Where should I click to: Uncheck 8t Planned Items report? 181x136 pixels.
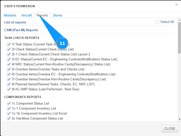(x=9, y=84)
